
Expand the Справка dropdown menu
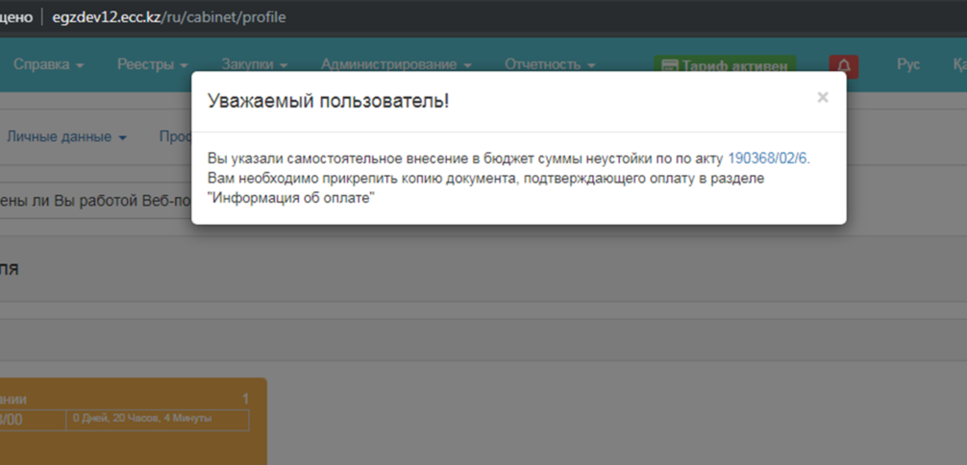click(x=48, y=64)
